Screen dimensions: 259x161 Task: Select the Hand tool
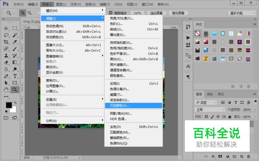6,90
